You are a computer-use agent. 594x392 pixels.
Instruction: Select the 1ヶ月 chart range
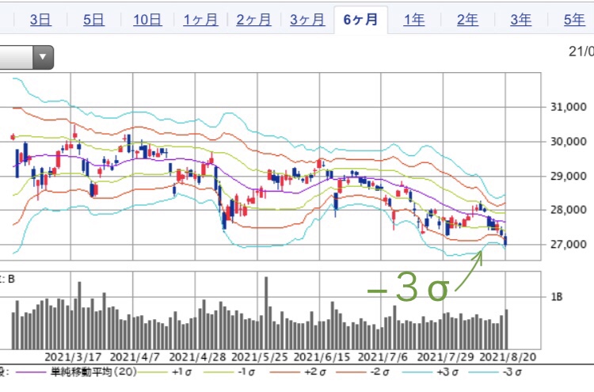(x=200, y=20)
